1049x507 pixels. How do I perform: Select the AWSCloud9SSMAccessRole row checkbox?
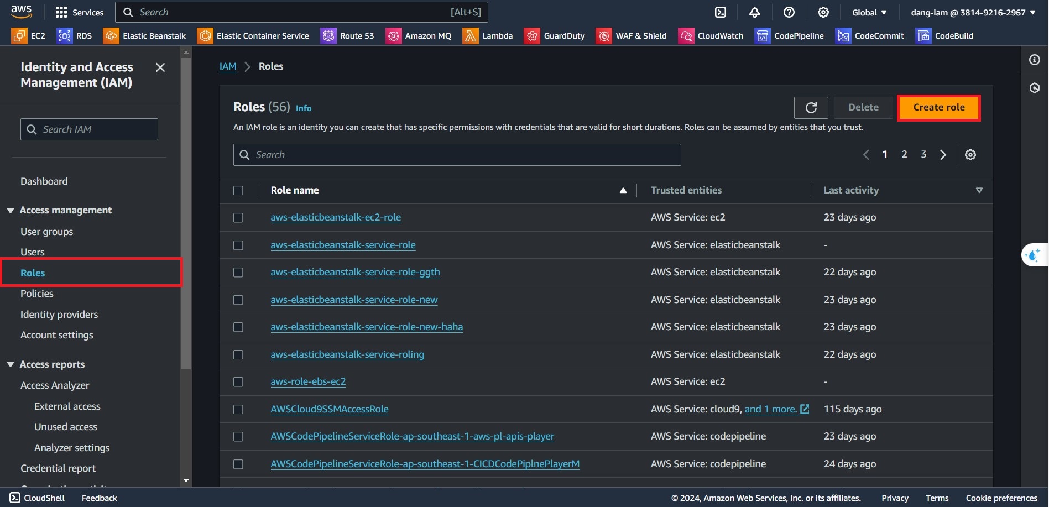click(238, 410)
